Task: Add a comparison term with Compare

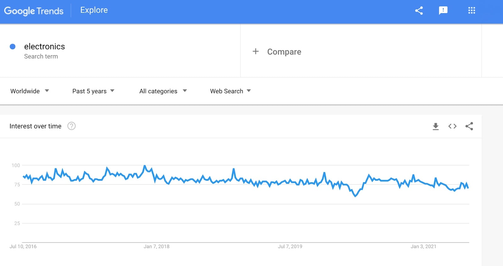Action: pos(284,52)
